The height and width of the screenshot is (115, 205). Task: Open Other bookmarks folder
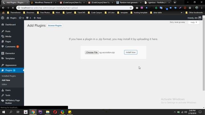pyautogui.click(x=194, y=13)
